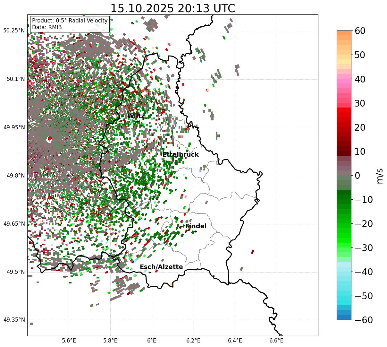The height and width of the screenshot is (347, 387).
Task: Click the colorbar 0 tick label
Action: [x=357, y=175]
